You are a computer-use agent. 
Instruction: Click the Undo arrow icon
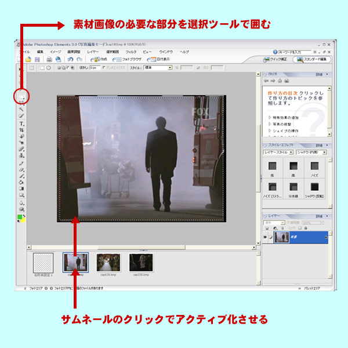coord(70,60)
